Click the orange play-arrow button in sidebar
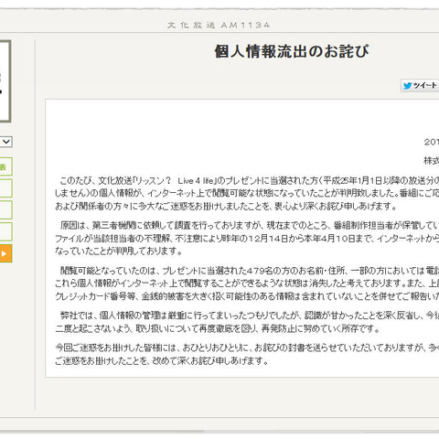The height and width of the screenshot is (439, 439). 5,253
